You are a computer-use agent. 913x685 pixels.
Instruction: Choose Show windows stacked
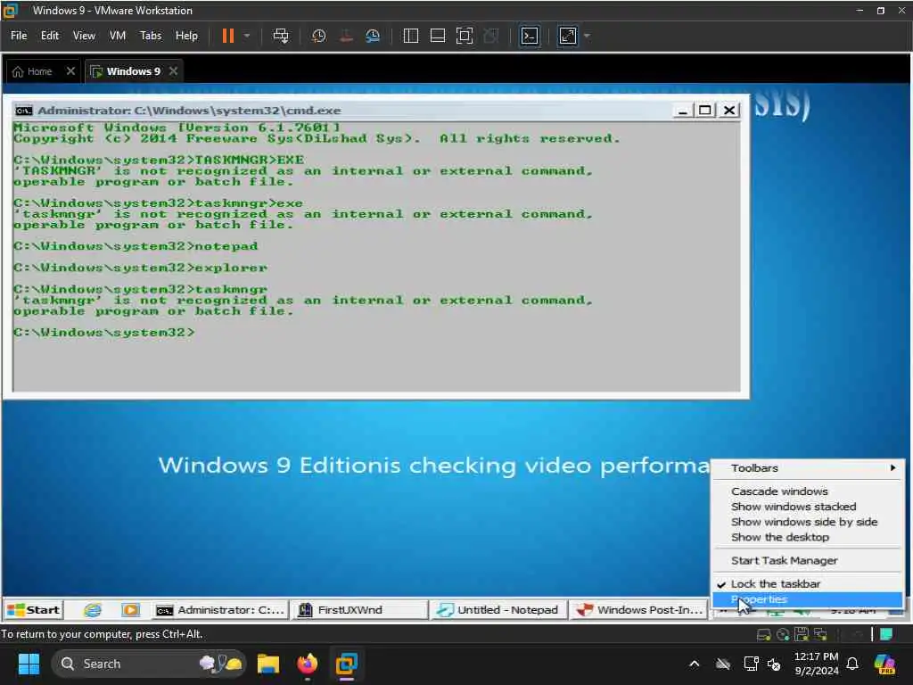(808, 507)
